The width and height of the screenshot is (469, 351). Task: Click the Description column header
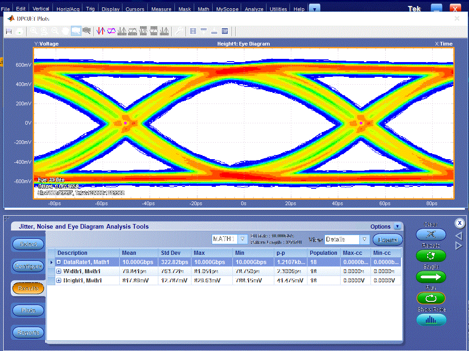click(87, 253)
